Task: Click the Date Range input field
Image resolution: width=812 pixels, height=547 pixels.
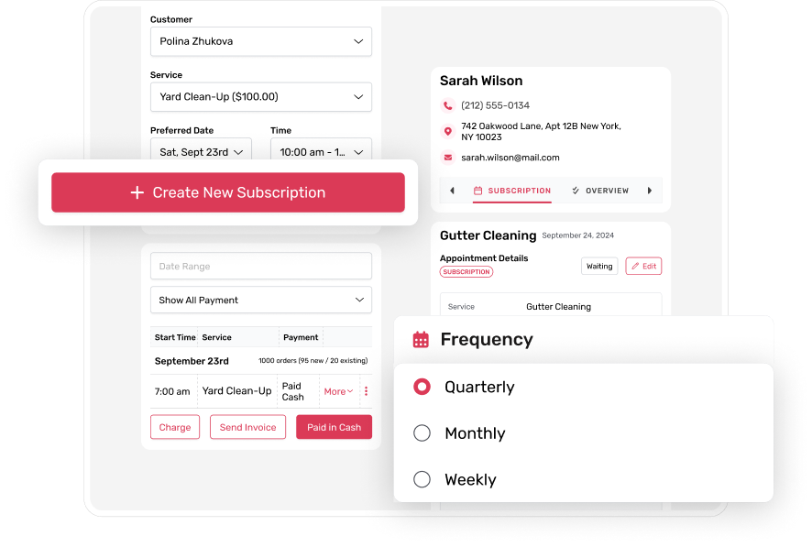Action: [261, 266]
